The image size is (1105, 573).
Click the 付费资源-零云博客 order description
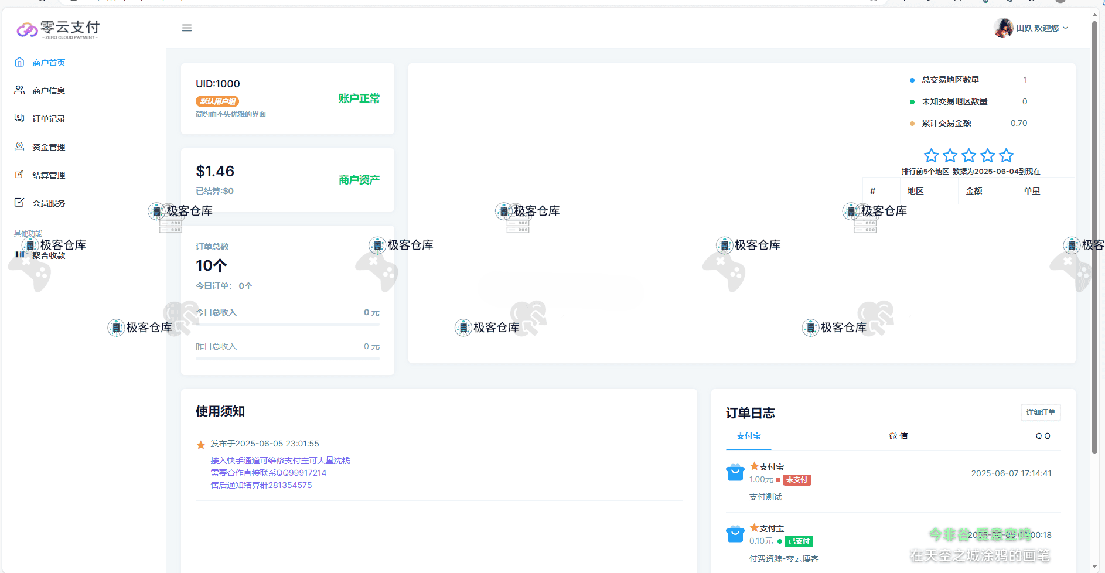coord(784,558)
